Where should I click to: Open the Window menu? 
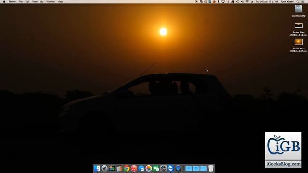click(51, 2)
